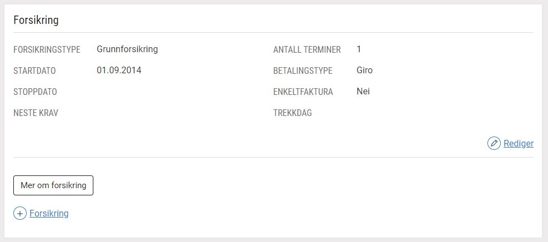Click the pencil edit icon beside Rediger

click(x=494, y=143)
